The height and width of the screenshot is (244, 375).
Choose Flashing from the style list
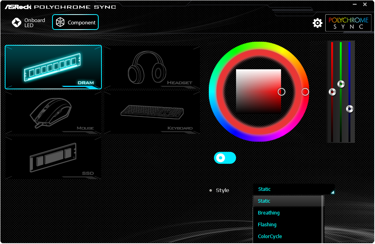288,225
